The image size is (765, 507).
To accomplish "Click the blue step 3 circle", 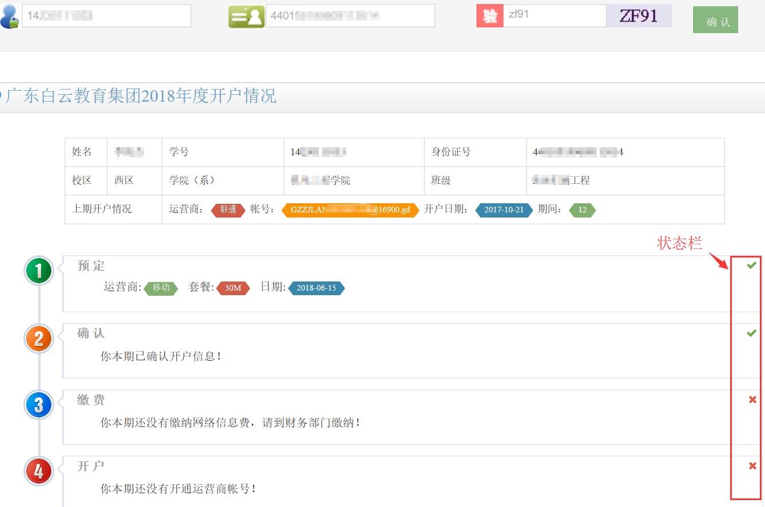I will point(38,405).
